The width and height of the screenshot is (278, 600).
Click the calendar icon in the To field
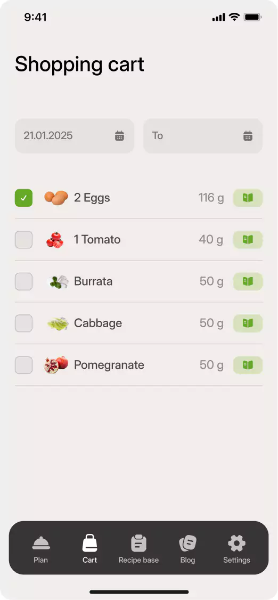(248, 136)
